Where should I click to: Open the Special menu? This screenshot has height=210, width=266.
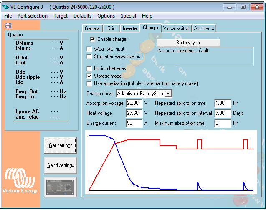(128, 16)
